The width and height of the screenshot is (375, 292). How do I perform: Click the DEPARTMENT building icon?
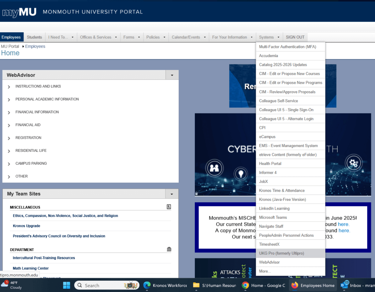coord(168,249)
